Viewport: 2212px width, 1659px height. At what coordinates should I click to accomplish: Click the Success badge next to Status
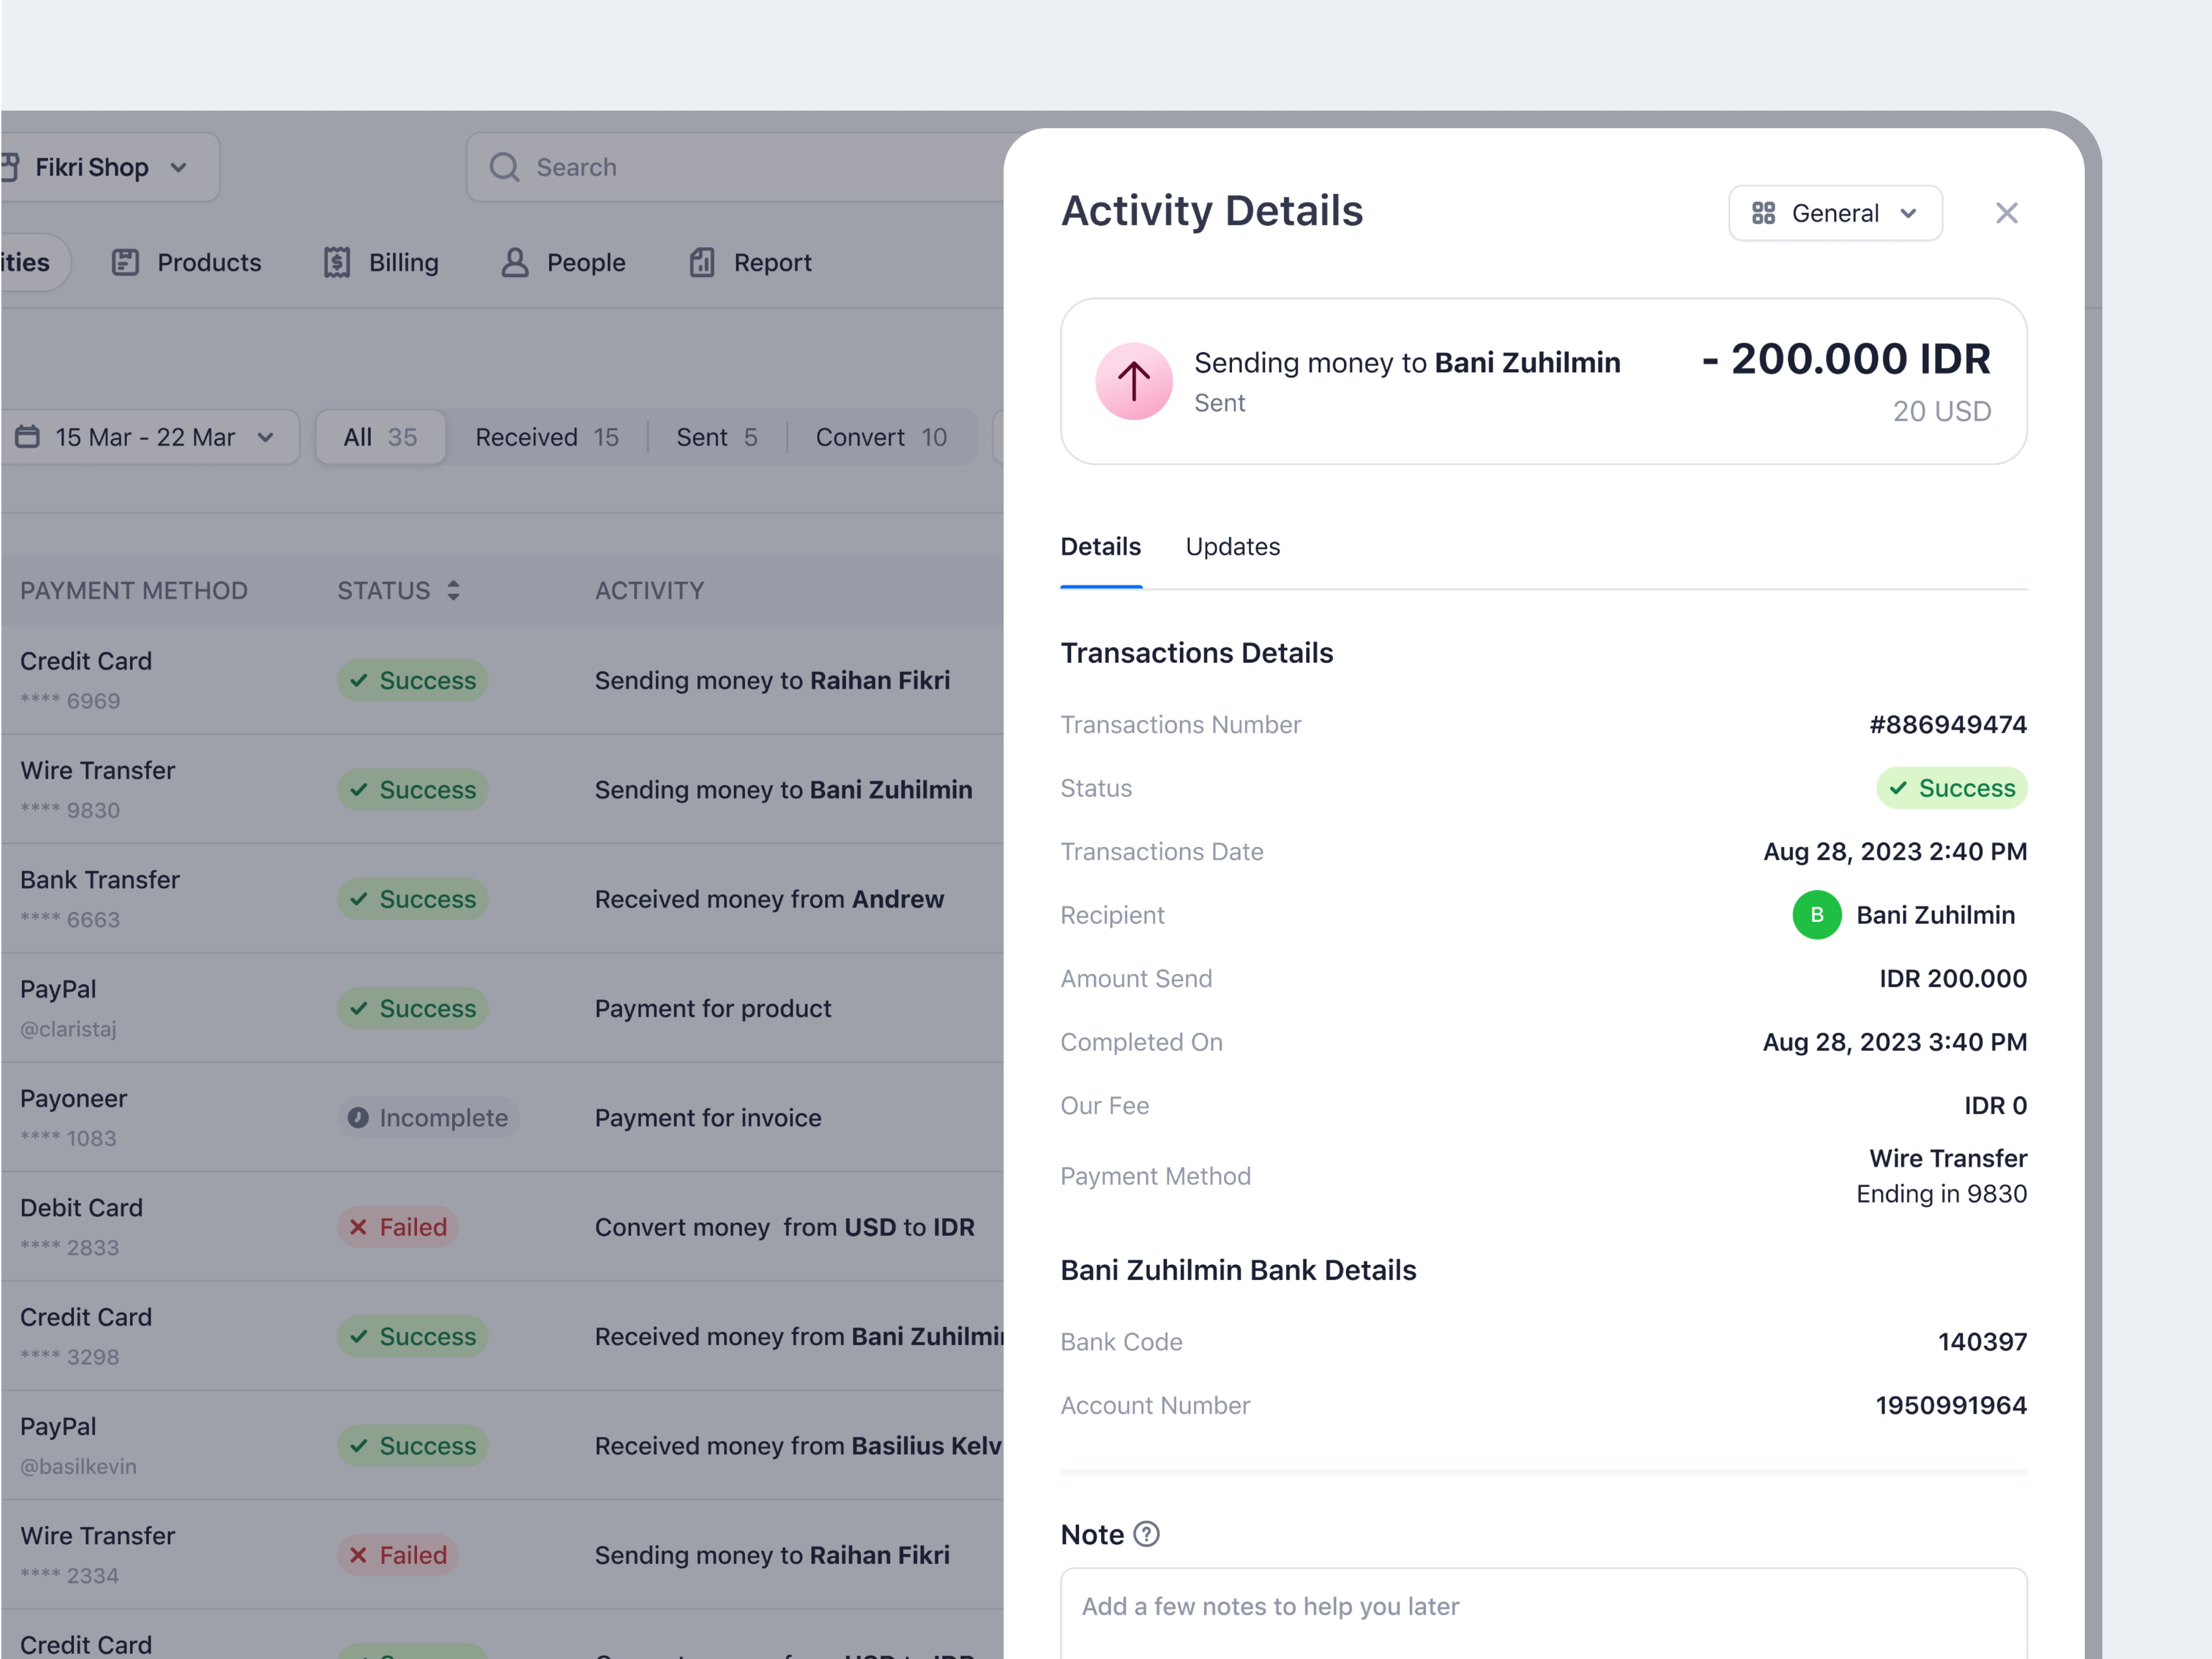(x=1951, y=788)
